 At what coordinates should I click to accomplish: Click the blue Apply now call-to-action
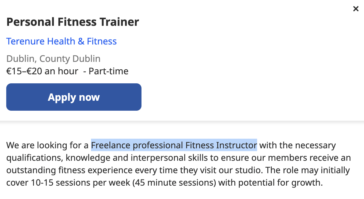74,97
